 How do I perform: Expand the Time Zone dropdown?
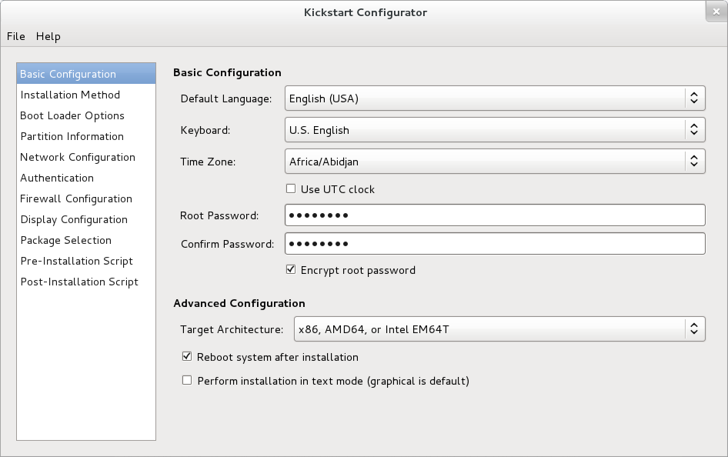[494, 162]
